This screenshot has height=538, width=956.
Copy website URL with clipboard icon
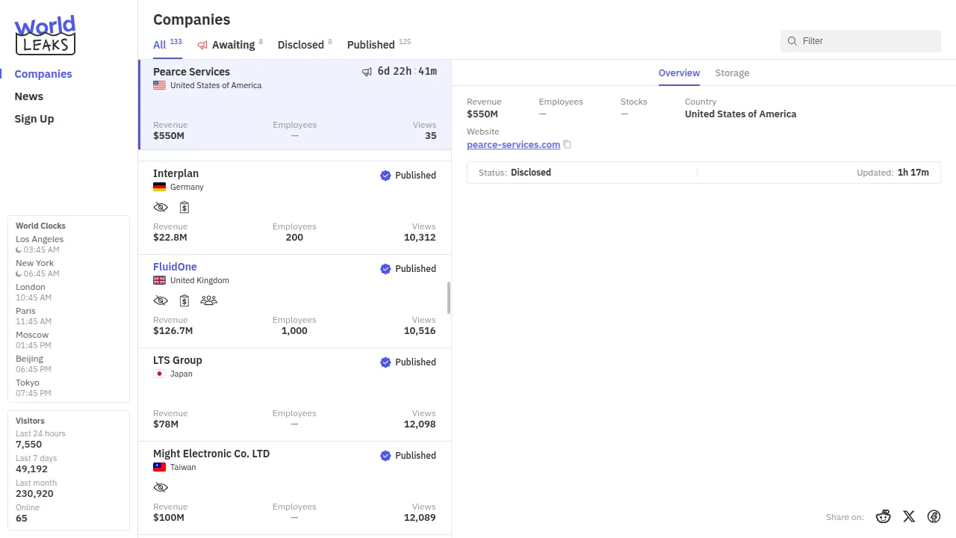[x=568, y=145]
